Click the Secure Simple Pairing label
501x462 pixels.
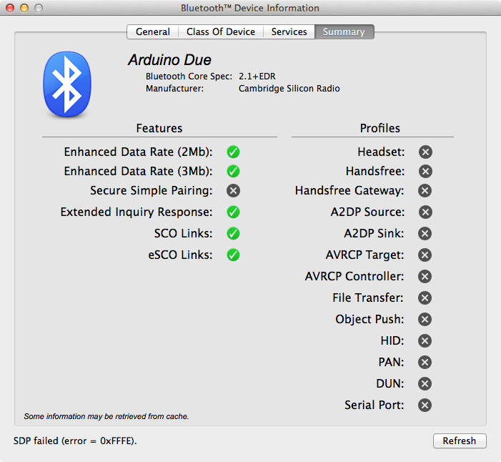151,190
